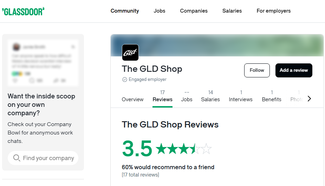The image size is (325, 186).
Task: Click the Add a review button
Action: click(x=294, y=70)
